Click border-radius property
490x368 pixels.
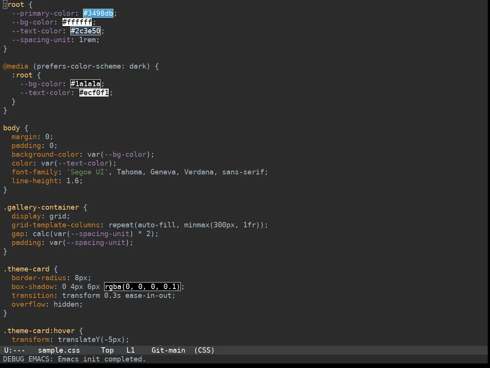39,278
